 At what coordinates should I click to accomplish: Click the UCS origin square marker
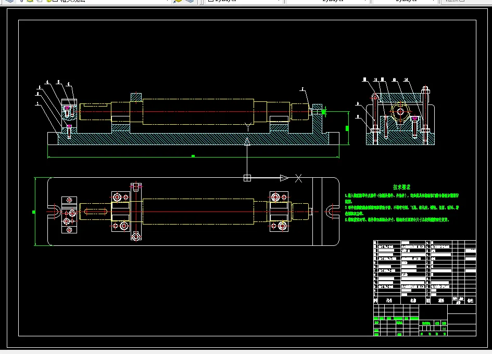click(247, 178)
